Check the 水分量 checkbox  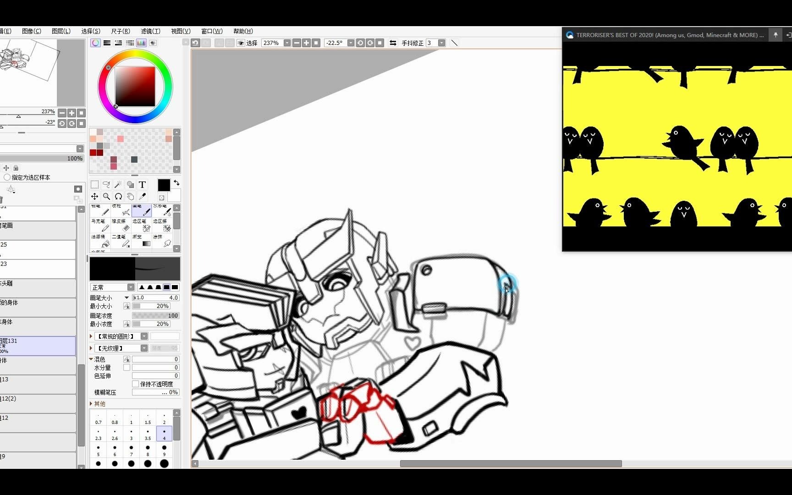point(126,368)
